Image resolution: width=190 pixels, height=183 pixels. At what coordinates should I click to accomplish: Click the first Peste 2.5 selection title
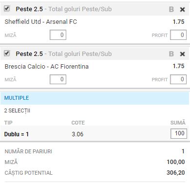pyautogui.click(x=29, y=9)
